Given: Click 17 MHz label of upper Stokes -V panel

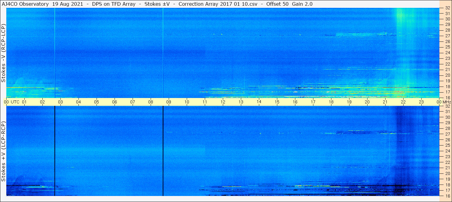Looking at the screenshot, I should pyautogui.click(x=447, y=92).
